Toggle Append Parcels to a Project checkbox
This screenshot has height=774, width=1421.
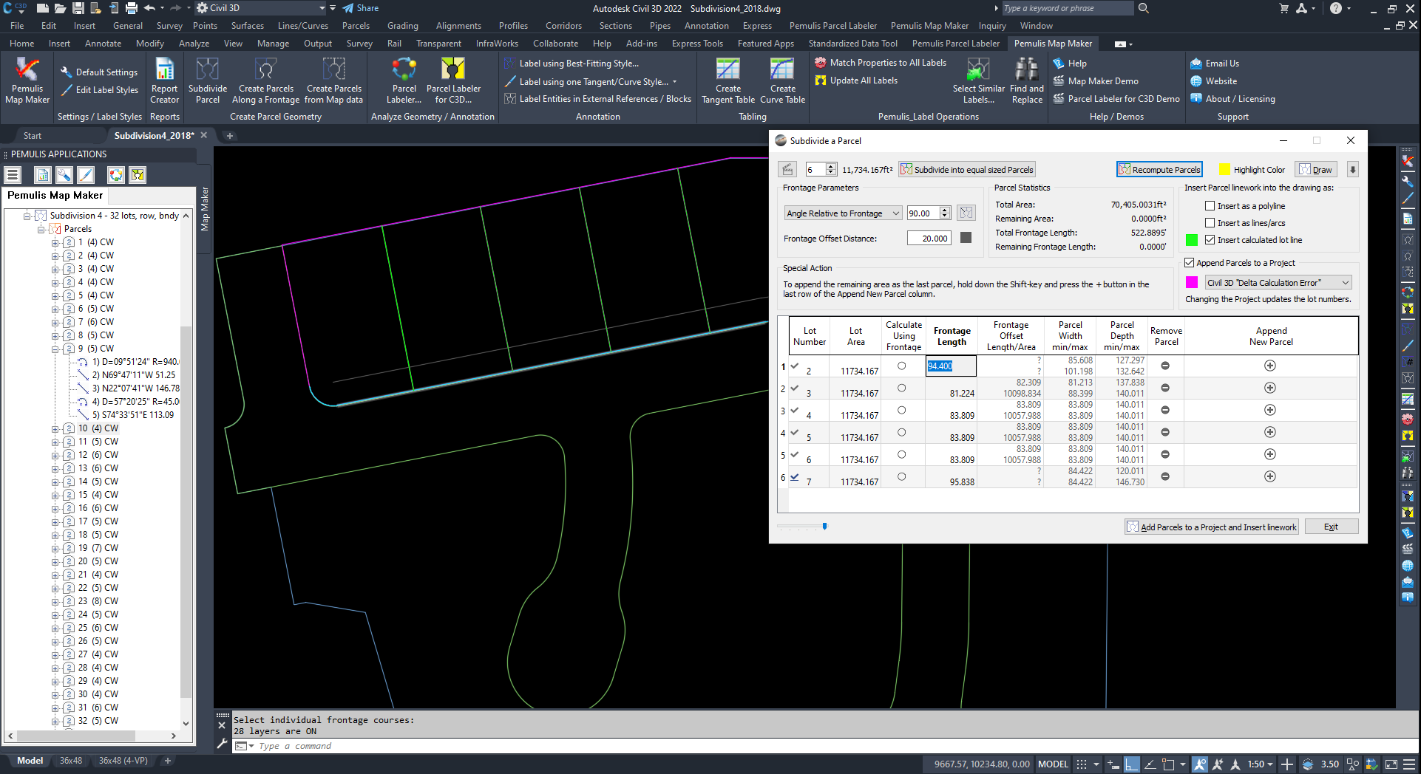(1190, 263)
